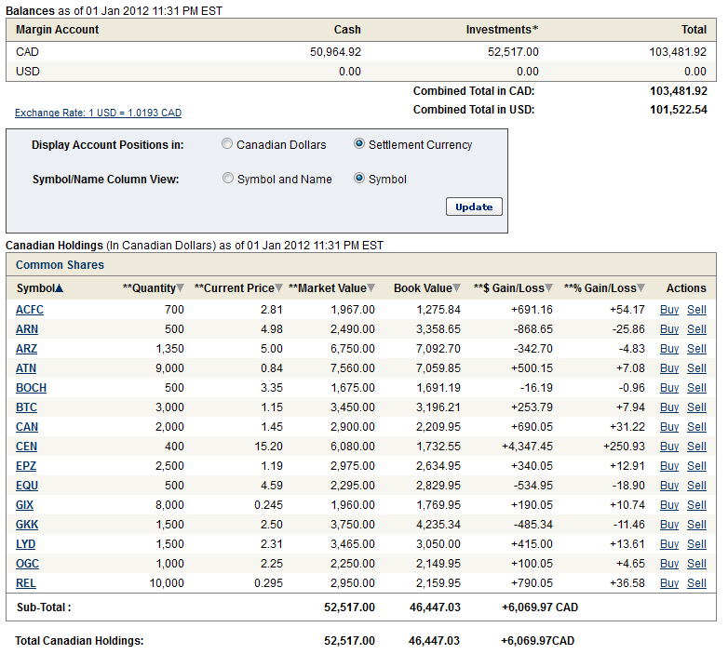Click the Common Shares section header

click(x=60, y=265)
